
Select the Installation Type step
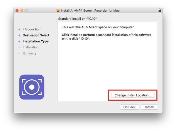pyautogui.click(x=35, y=41)
